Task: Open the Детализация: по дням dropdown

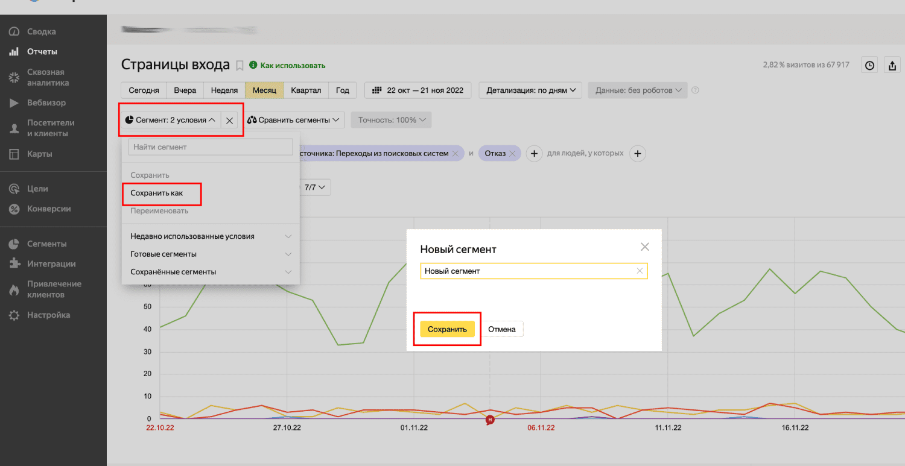Action: (530, 90)
